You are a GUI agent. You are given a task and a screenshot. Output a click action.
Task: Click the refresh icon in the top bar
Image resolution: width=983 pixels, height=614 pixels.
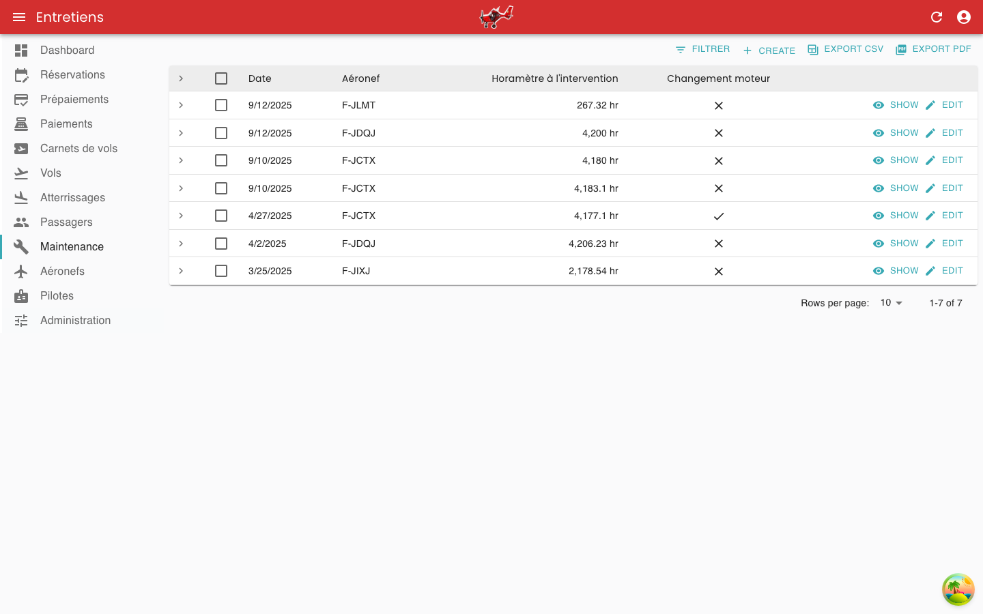coord(937,17)
